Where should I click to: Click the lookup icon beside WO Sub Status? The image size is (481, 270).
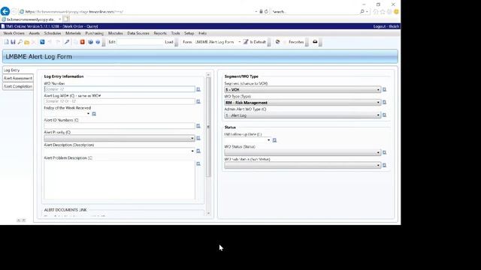point(384,165)
